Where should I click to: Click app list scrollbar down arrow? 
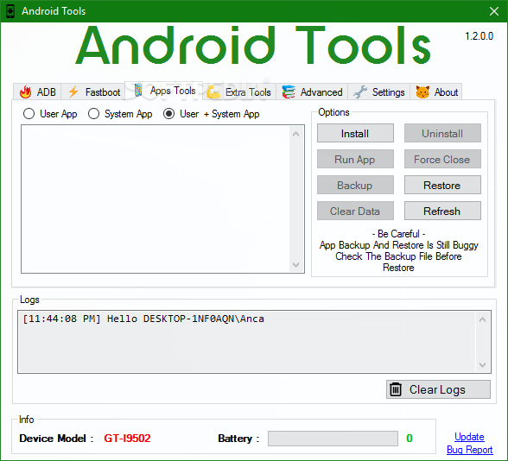click(x=295, y=265)
